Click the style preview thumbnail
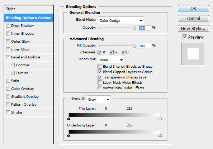Viewport: 213px width, 149px height. pos(193,54)
